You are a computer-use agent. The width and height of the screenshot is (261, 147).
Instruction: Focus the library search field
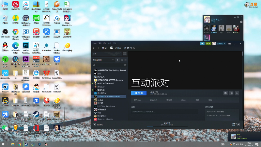click(x=109, y=65)
